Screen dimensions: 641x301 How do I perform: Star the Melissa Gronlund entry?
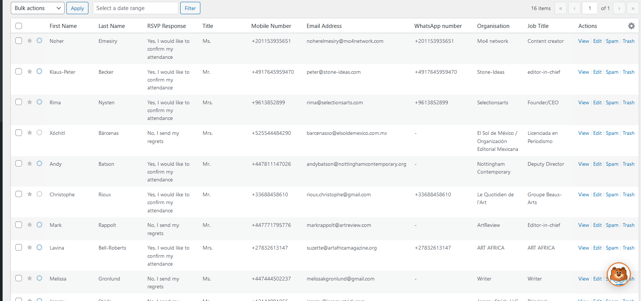29,278
